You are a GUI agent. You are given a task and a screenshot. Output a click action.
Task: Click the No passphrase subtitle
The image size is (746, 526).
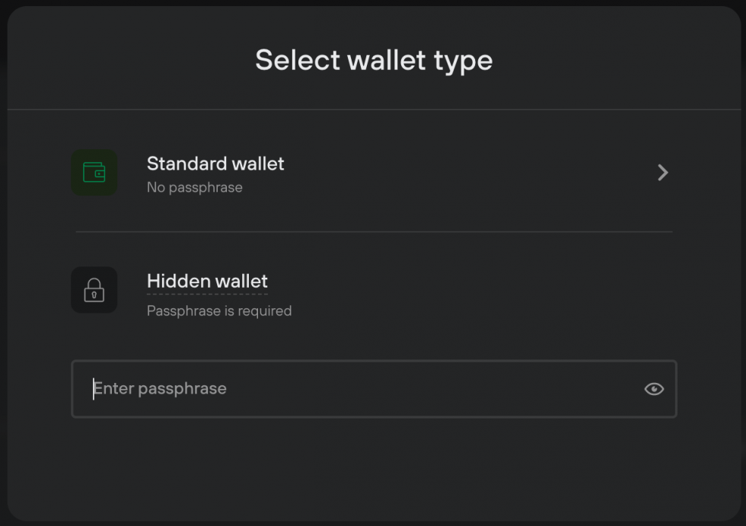point(195,187)
